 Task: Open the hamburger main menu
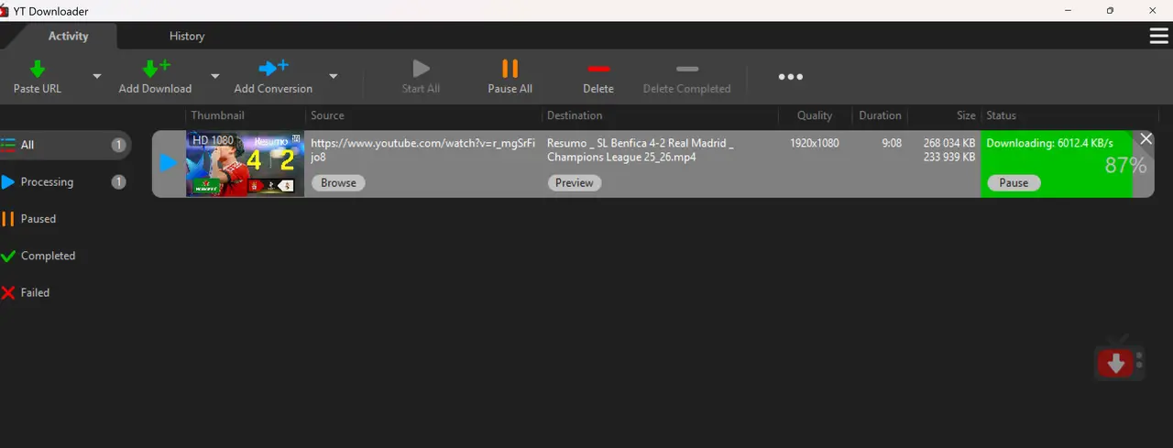1158,36
